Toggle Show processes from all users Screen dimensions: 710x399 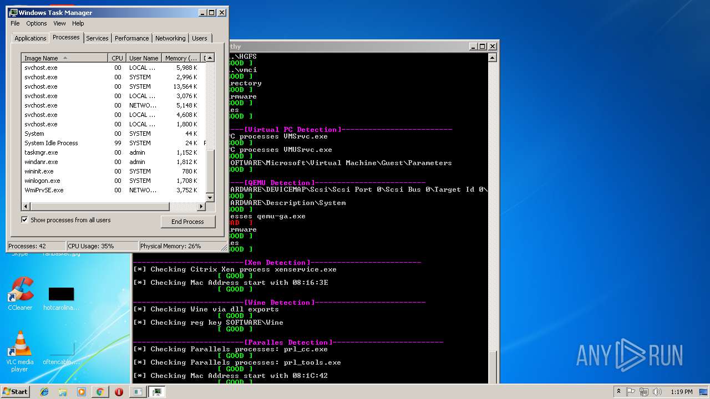(24, 220)
